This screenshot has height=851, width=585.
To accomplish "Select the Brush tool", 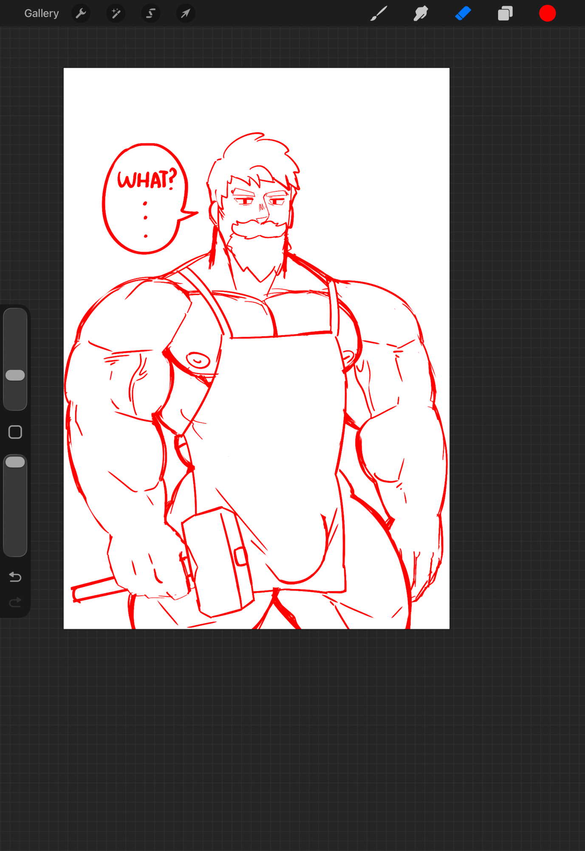I will pos(378,14).
